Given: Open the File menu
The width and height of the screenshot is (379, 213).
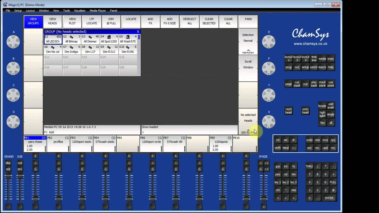Looking at the screenshot, I should 8,11.
